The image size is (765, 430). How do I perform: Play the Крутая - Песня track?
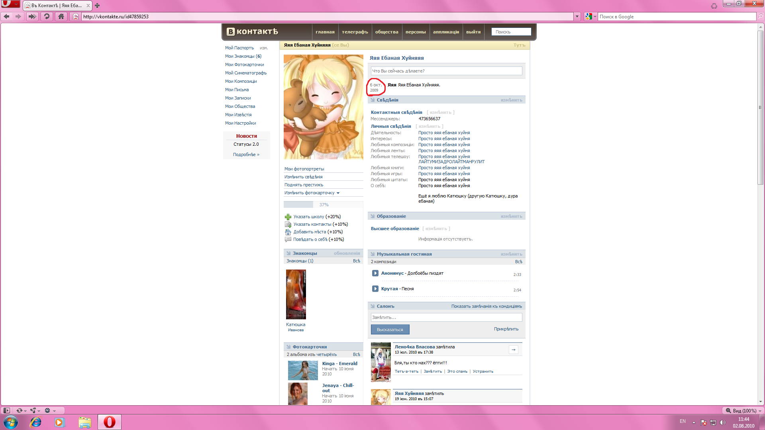[375, 289]
